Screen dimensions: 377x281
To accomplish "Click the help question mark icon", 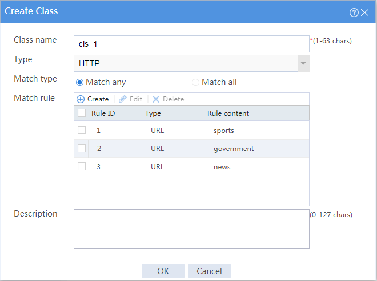I will click(x=354, y=13).
